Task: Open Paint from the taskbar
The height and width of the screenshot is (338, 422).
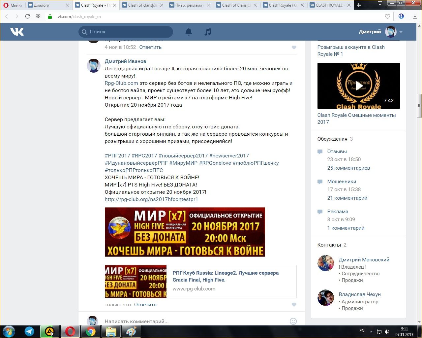Action: [x=132, y=331]
